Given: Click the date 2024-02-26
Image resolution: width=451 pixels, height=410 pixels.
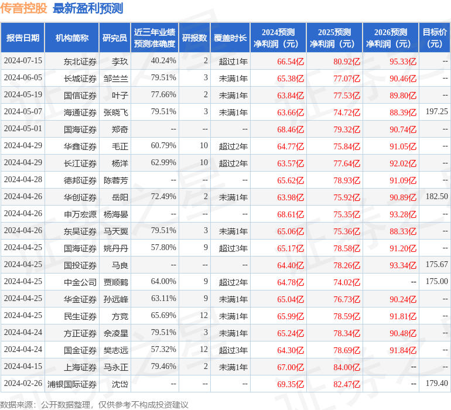Looking at the screenshot, I should click(x=23, y=383).
